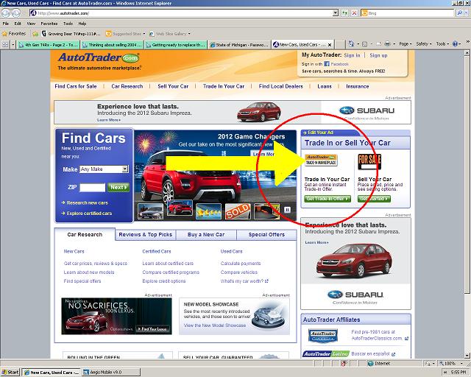Viewport: 471px width, 377px height.
Task: Click the Help question mark icon
Action: point(455,44)
